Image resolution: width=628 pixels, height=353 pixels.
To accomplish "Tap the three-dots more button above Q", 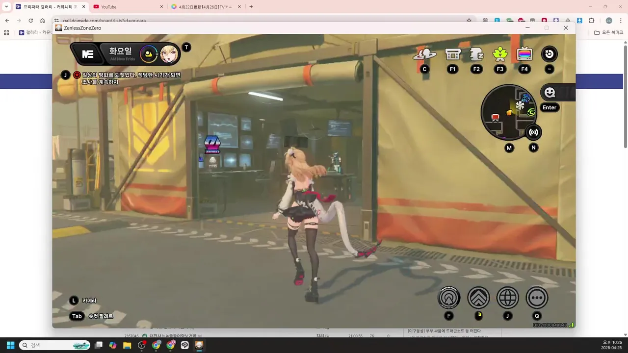I will tap(537, 298).
